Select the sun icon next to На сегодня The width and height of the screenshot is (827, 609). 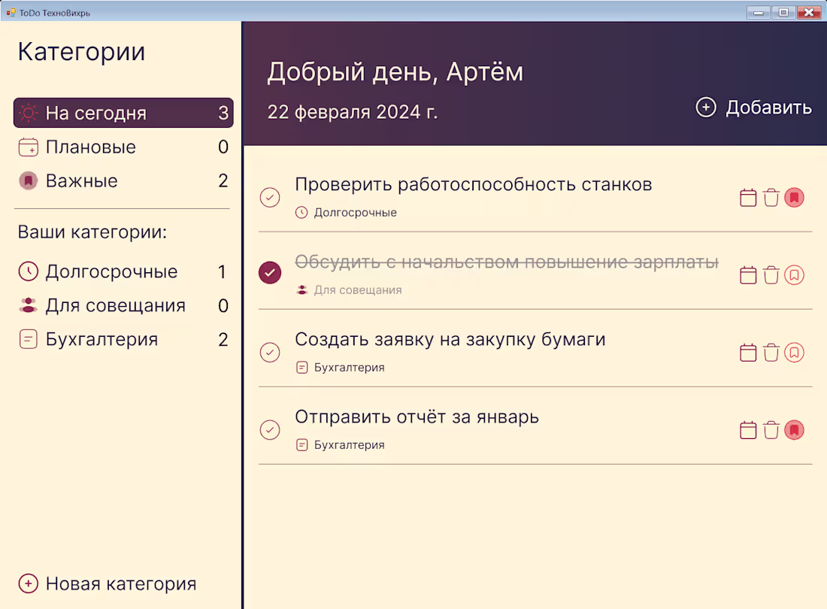tap(28, 112)
